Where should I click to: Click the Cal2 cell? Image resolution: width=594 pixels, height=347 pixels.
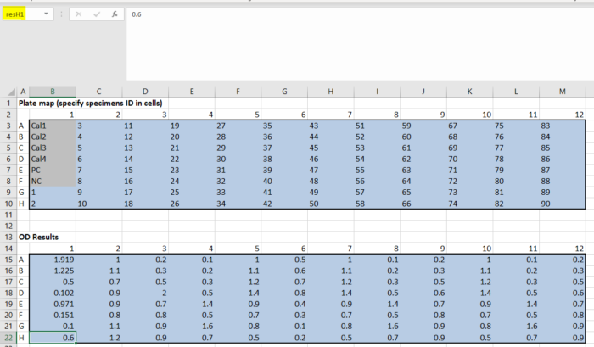pos(53,137)
